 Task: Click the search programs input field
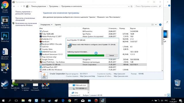[148, 6]
